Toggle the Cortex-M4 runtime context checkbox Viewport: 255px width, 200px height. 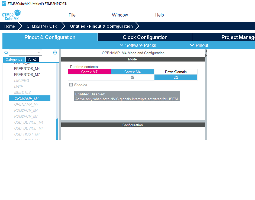[133, 77]
